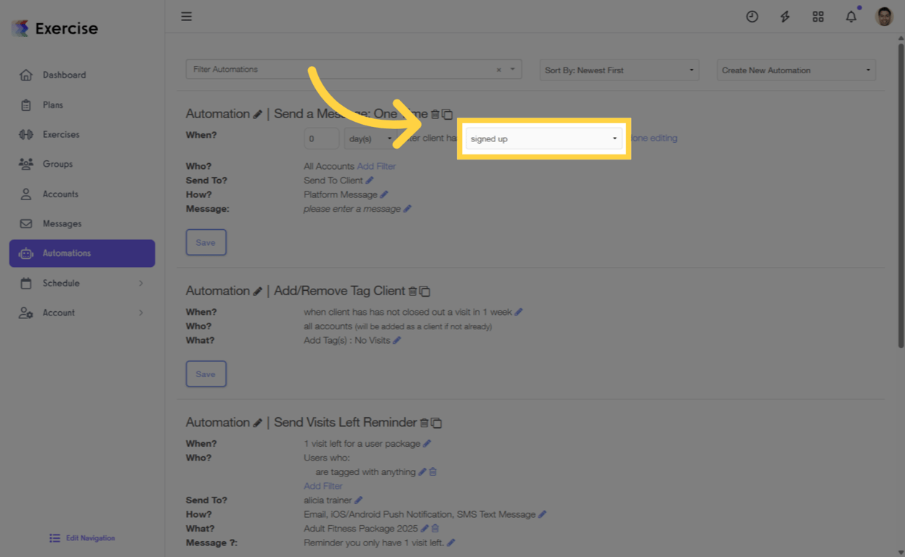Screen dimensions: 905x557
Task: Remove the Adult Fitness Package 2025 item
Action: [436, 529]
